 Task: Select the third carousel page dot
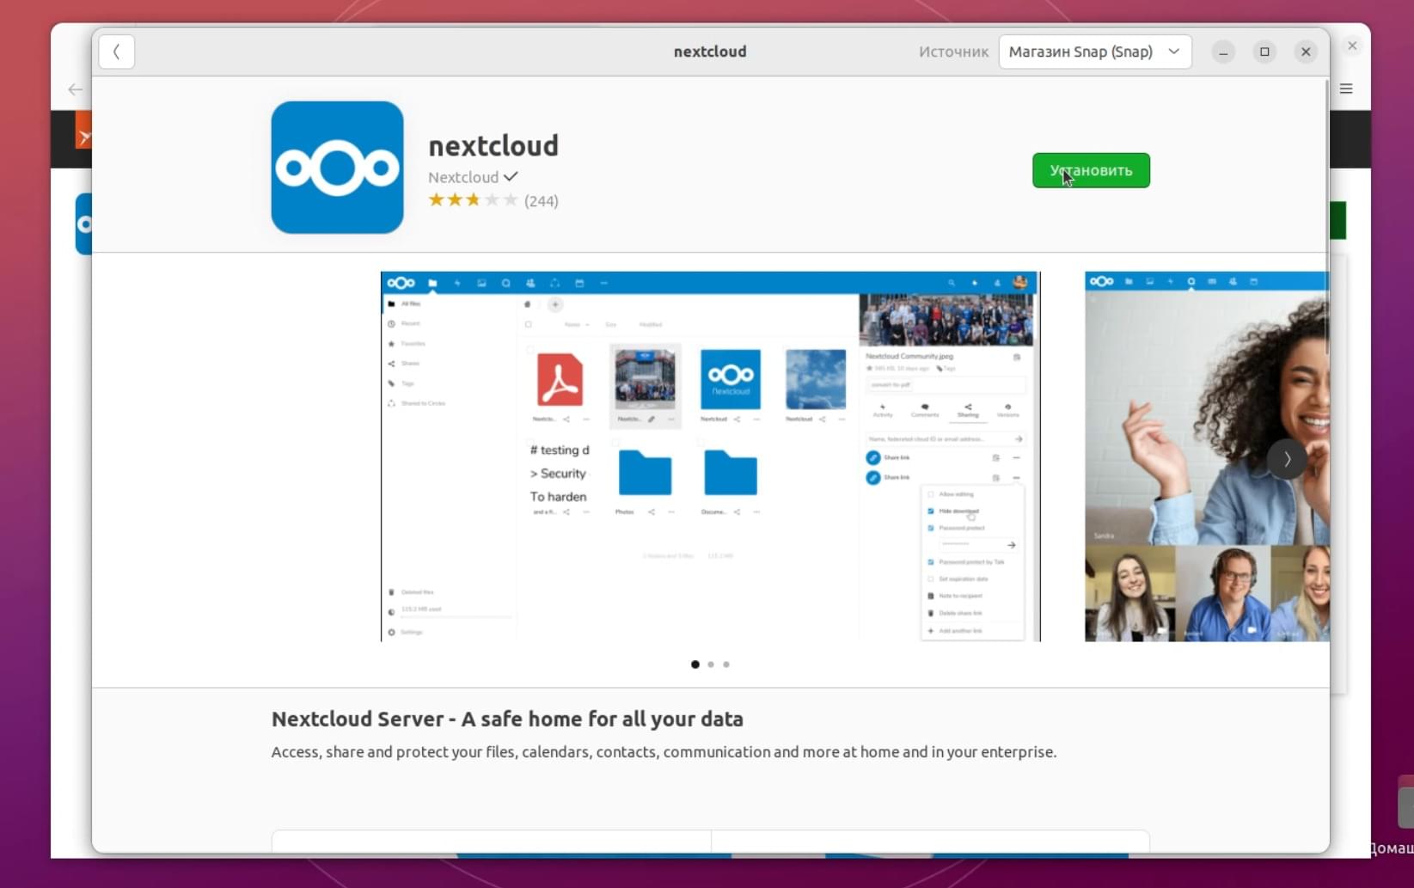tap(726, 664)
